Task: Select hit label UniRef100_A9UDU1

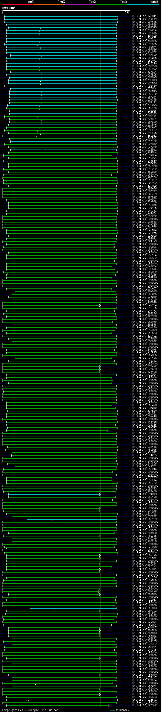Action: 144,247
